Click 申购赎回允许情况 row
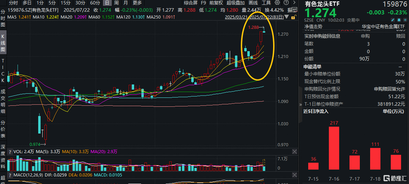 pos(355,89)
